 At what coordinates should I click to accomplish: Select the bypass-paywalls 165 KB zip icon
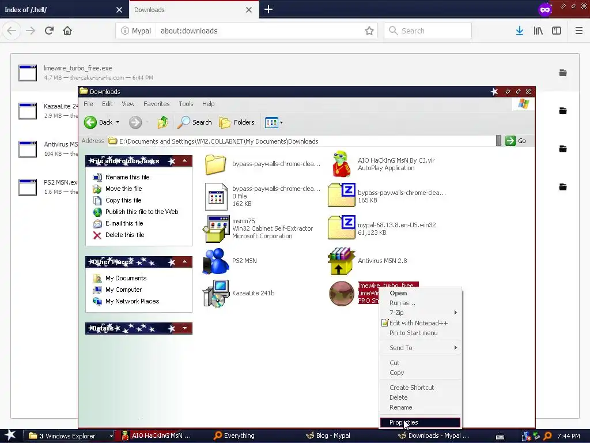click(x=341, y=195)
